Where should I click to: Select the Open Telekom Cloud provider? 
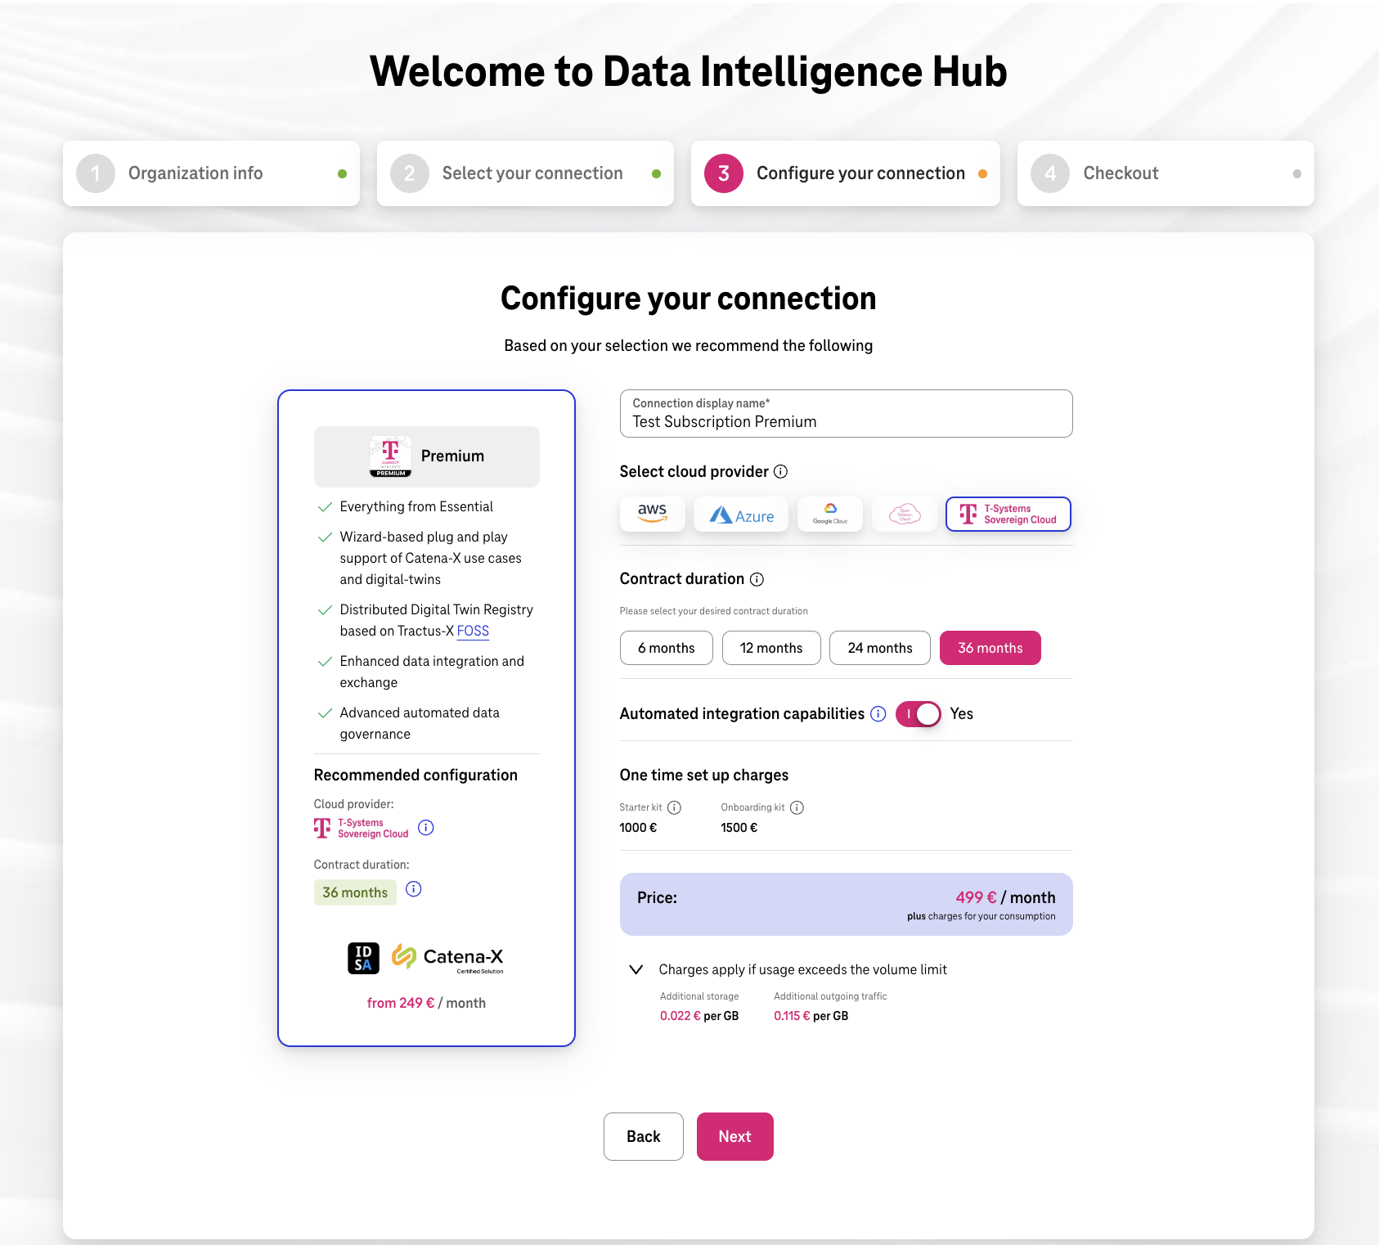(904, 515)
